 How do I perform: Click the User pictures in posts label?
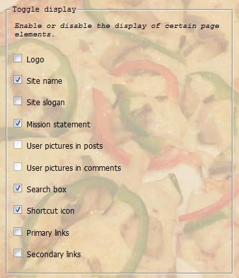[65, 146]
